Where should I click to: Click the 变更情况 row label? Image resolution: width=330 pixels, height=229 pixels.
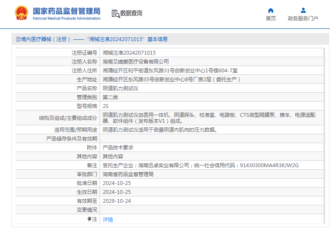pos(87,210)
